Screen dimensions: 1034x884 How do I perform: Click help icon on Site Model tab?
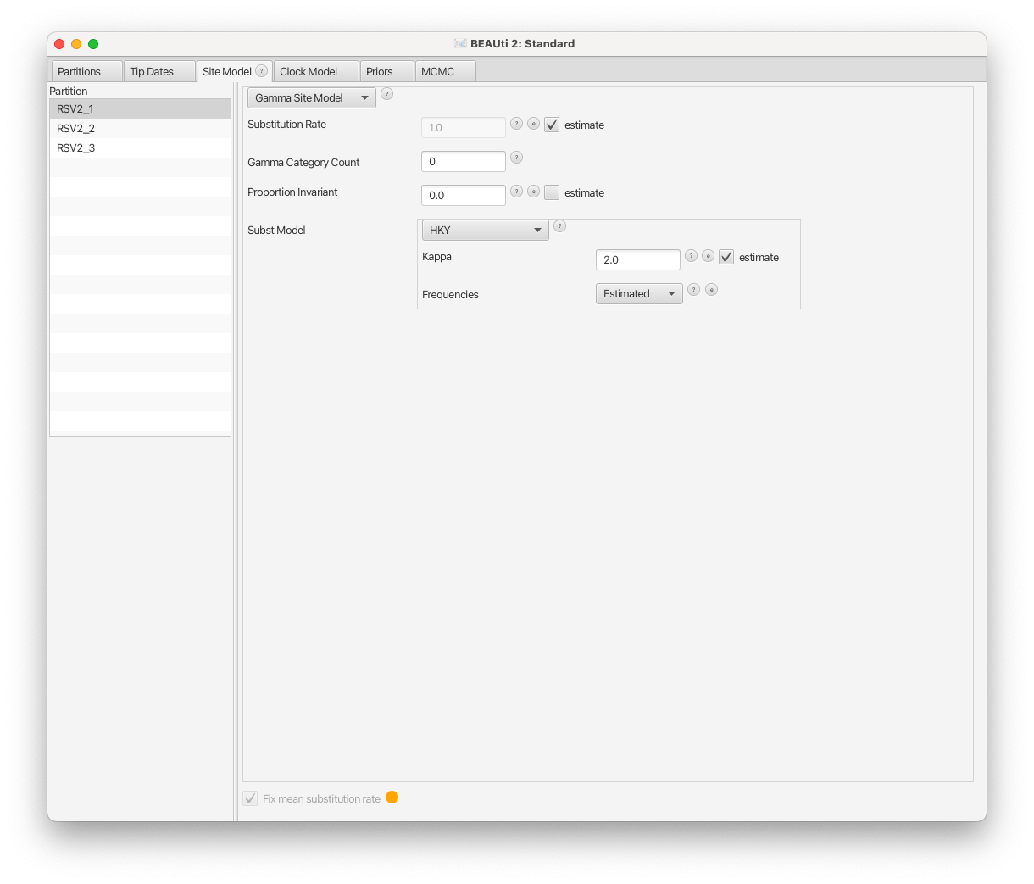[x=262, y=70]
